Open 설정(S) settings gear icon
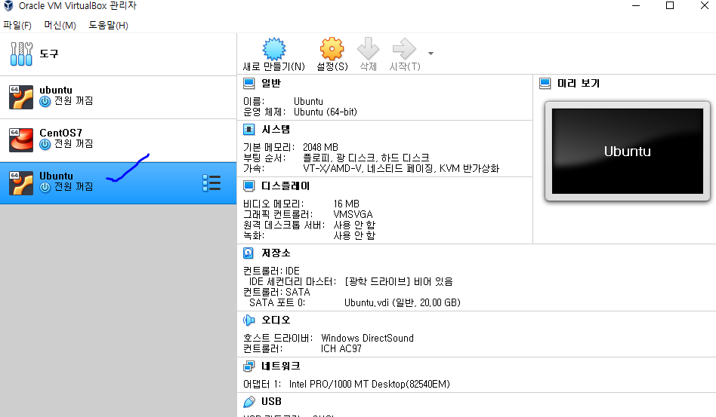The image size is (716, 417). pyautogui.click(x=332, y=49)
